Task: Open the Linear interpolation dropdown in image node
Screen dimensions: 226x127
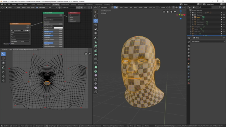Action: point(20,33)
